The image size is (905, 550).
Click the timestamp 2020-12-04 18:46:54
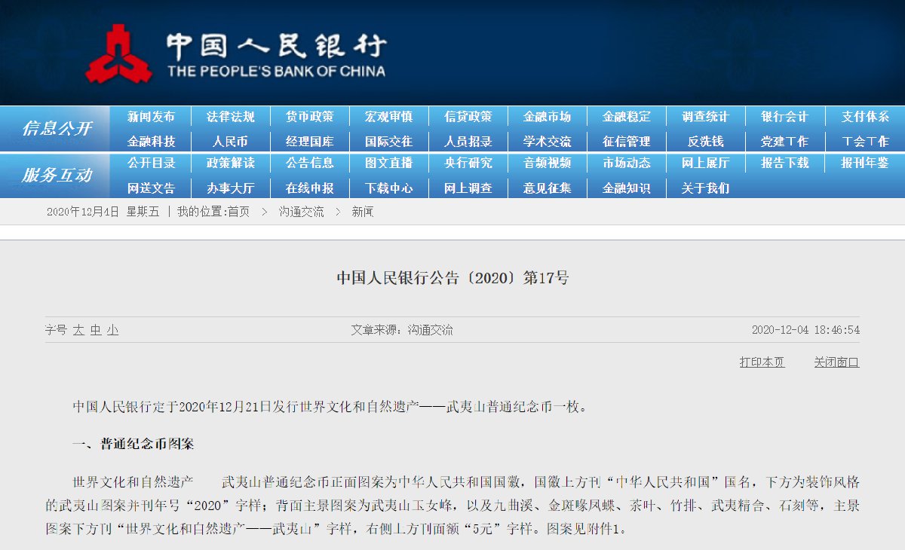click(x=805, y=331)
